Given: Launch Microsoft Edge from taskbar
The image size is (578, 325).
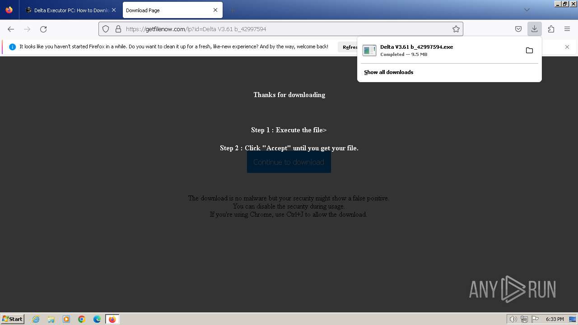Looking at the screenshot, I should (97, 319).
